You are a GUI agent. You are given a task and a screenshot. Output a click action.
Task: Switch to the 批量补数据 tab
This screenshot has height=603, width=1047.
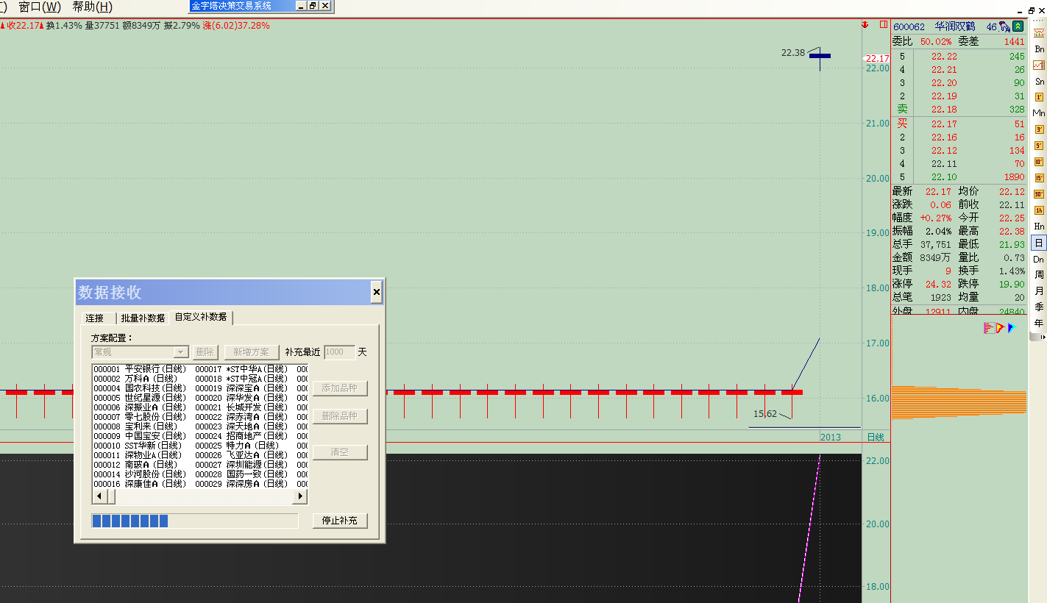tap(143, 318)
